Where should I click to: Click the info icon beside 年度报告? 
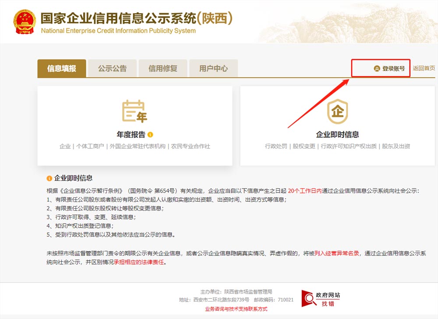150,134
